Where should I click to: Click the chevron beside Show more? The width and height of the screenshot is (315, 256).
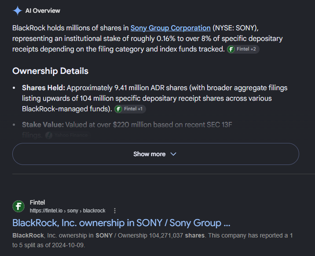coord(173,154)
